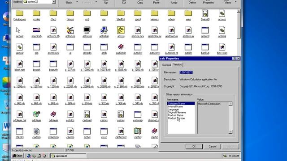Open the drivers folder

click(x=70, y=13)
